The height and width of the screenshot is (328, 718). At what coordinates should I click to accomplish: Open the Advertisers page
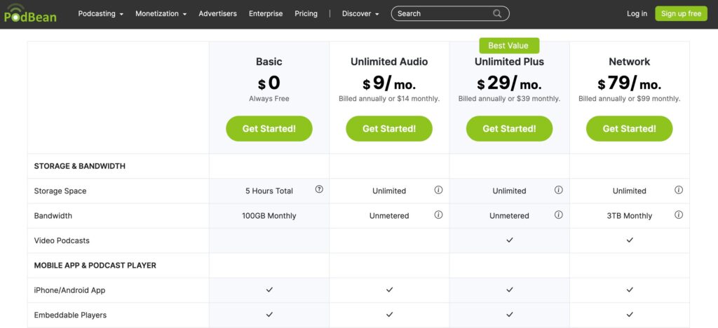(x=217, y=14)
